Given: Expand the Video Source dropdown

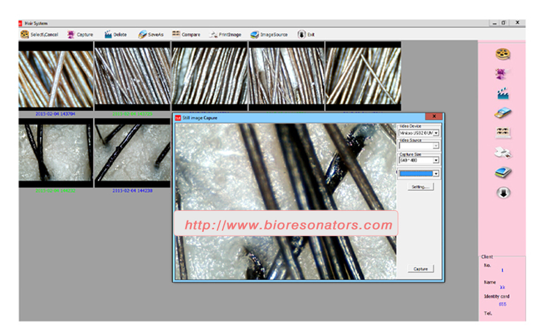Looking at the screenshot, I should 436,146.
